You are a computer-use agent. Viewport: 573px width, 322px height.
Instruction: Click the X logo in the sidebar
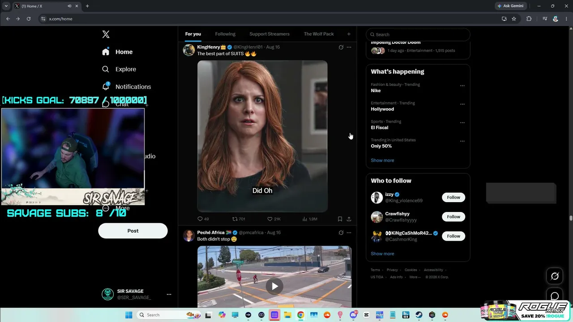(106, 34)
